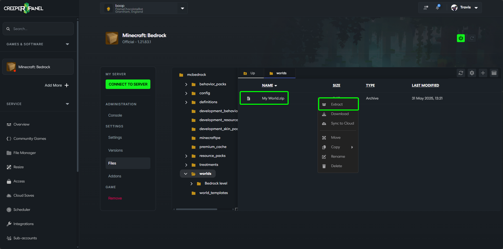The width and height of the screenshot is (503, 249).
Task: Switch the file view layout icon
Action: [x=494, y=73]
